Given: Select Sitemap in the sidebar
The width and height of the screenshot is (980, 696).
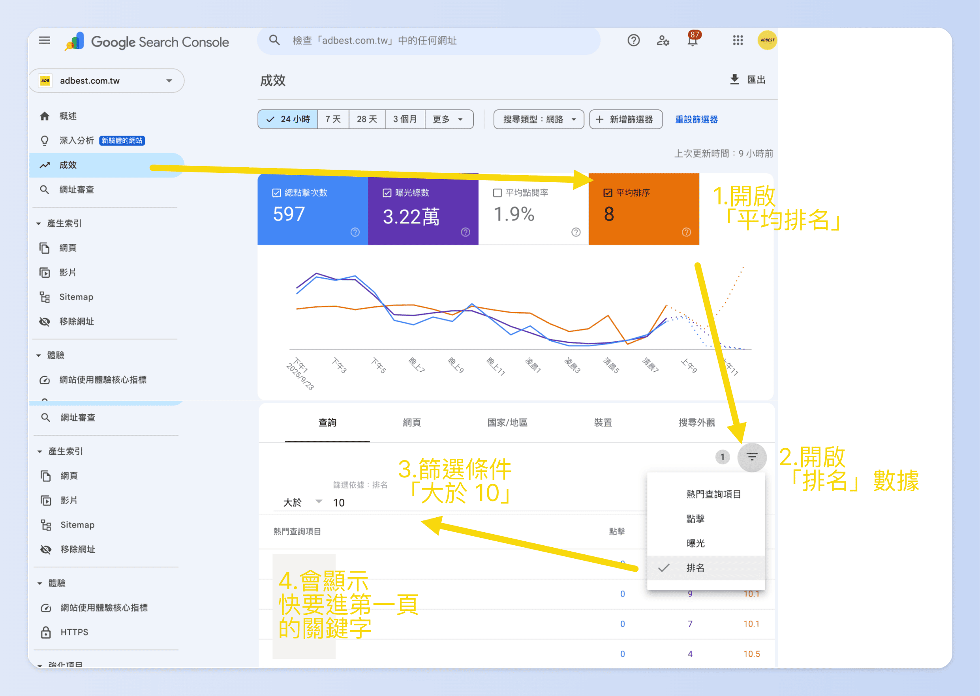Looking at the screenshot, I should (x=76, y=297).
